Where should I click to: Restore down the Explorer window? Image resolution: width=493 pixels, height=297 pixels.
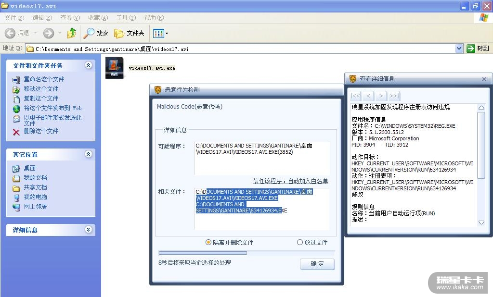click(475, 6)
